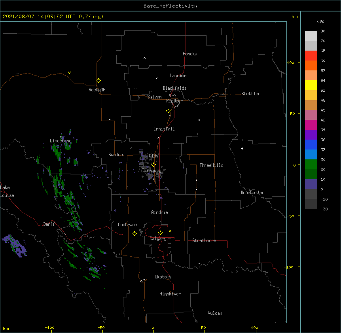Screen dimensions: 341x333
Task: Click the yellow station marker near Olds
Action: (x=153, y=165)
